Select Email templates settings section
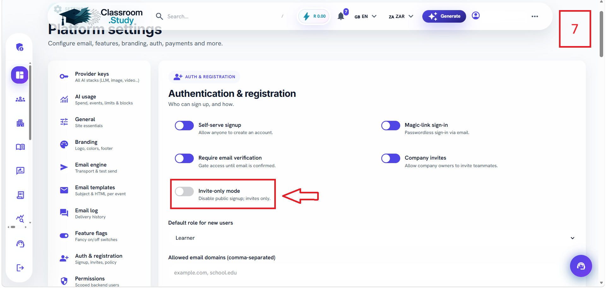This screenshot has height=288, width=606. (99, 190)
